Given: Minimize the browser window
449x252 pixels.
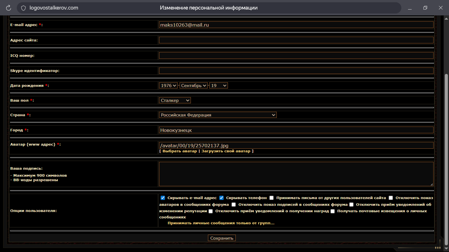Looking at the screenshot, I should [410, 8].
